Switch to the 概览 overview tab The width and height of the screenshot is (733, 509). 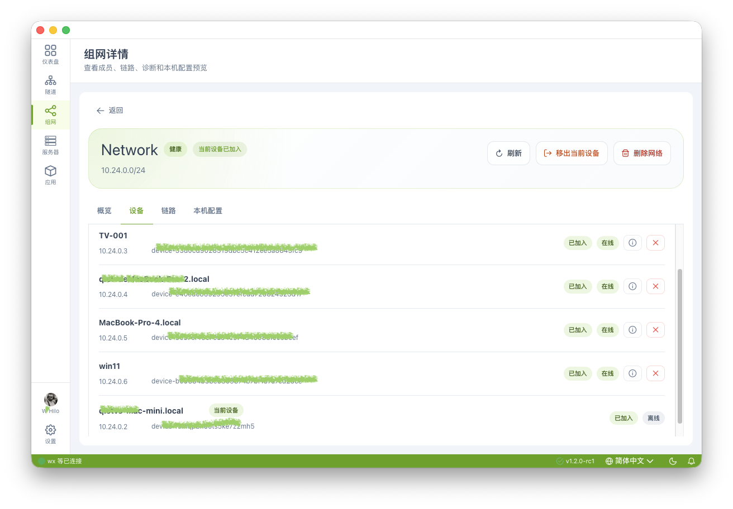coord(104,211)
